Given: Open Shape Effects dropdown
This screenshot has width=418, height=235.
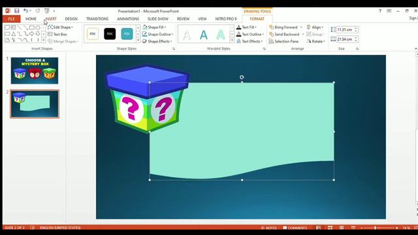Looking at the screenshot, I should 157,41.
